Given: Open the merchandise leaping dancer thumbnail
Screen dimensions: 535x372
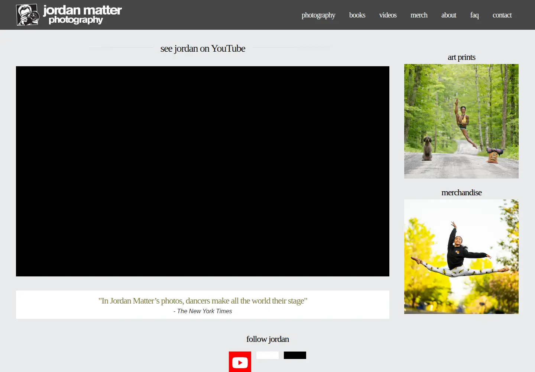Looking at the screenshot, I should pos(461,257).
